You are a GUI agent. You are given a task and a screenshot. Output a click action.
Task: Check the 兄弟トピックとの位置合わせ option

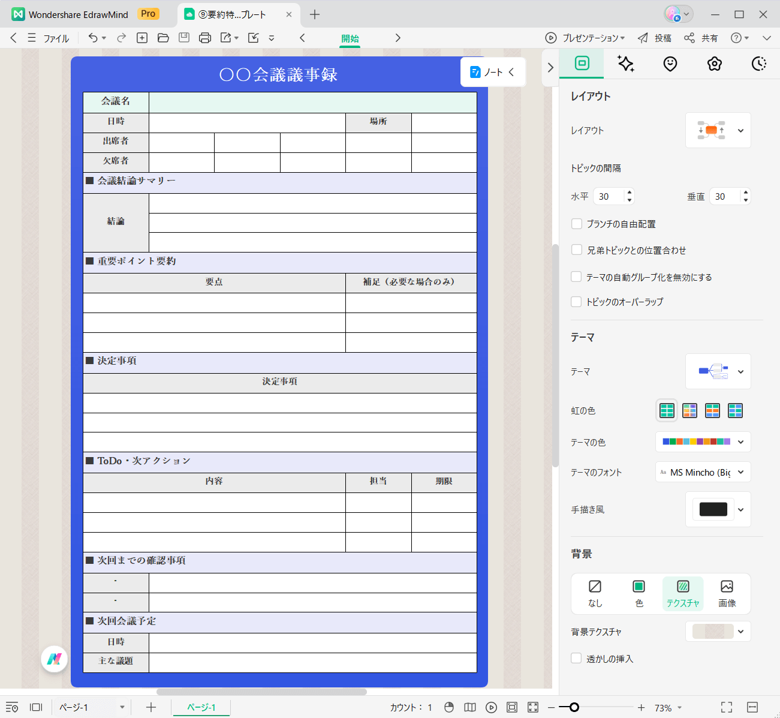(576, 250)
